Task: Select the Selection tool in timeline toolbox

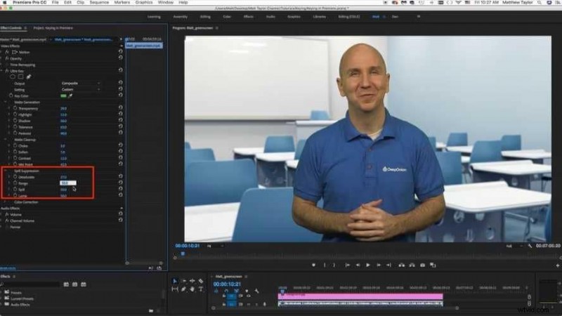Action: click(174, 282)
